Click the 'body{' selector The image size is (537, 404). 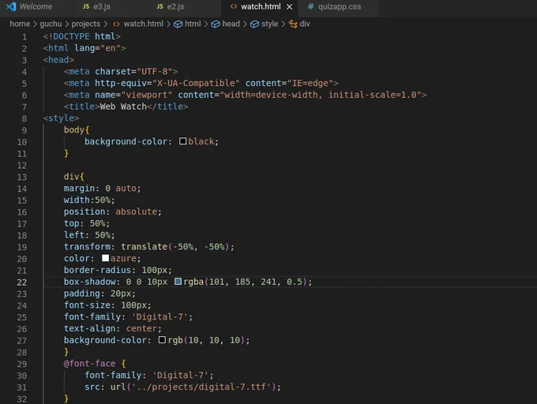pyautogui.click(x=77, y=130)
